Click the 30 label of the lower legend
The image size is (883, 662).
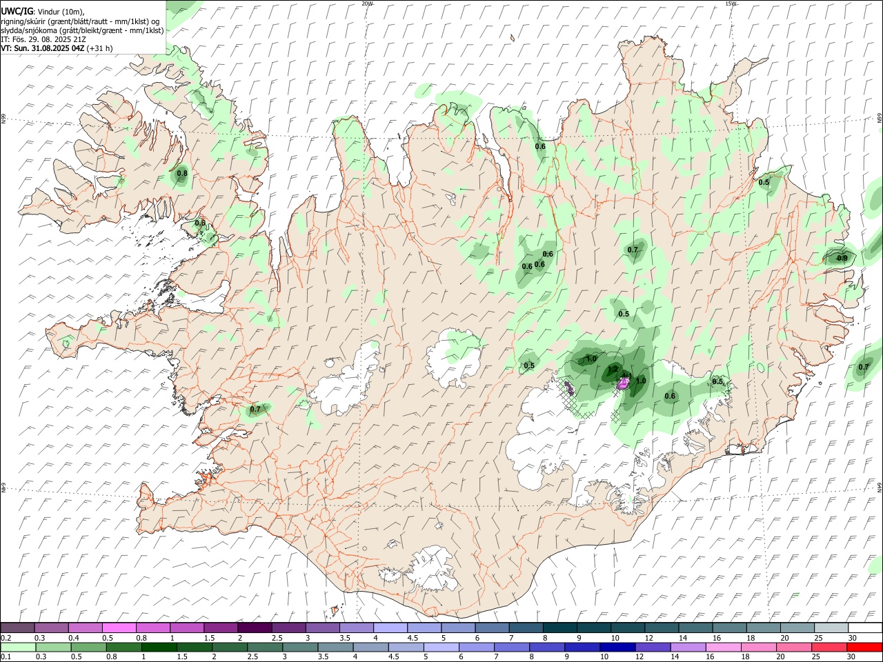850,657
